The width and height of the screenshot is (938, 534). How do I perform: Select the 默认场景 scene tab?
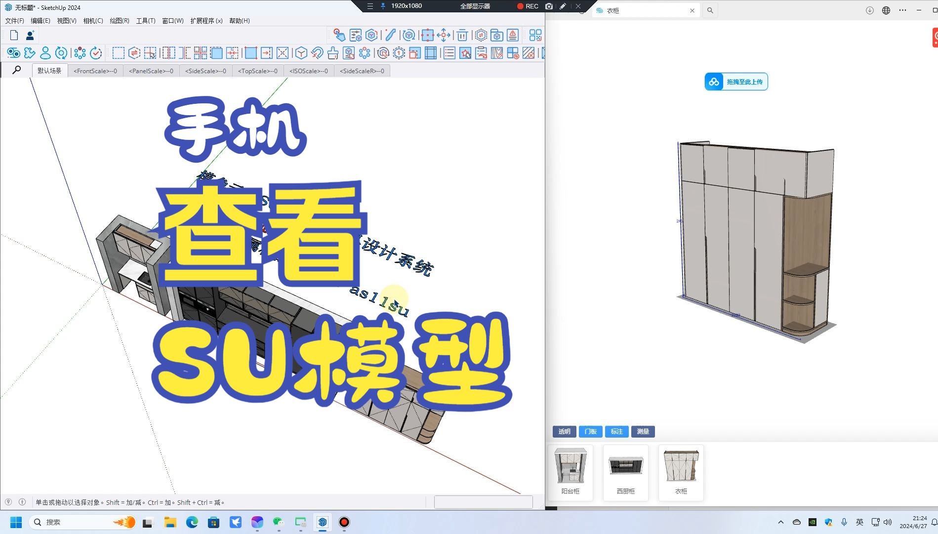click(49, 71)
